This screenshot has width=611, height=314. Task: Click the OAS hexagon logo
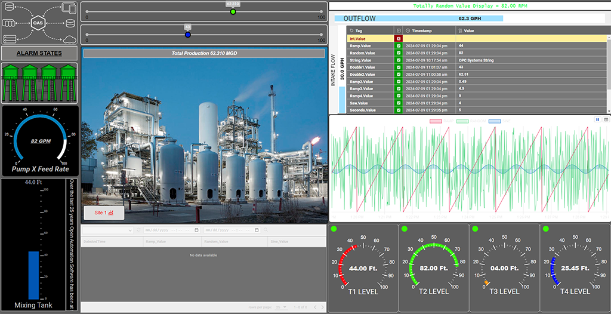tap(39, 23)
